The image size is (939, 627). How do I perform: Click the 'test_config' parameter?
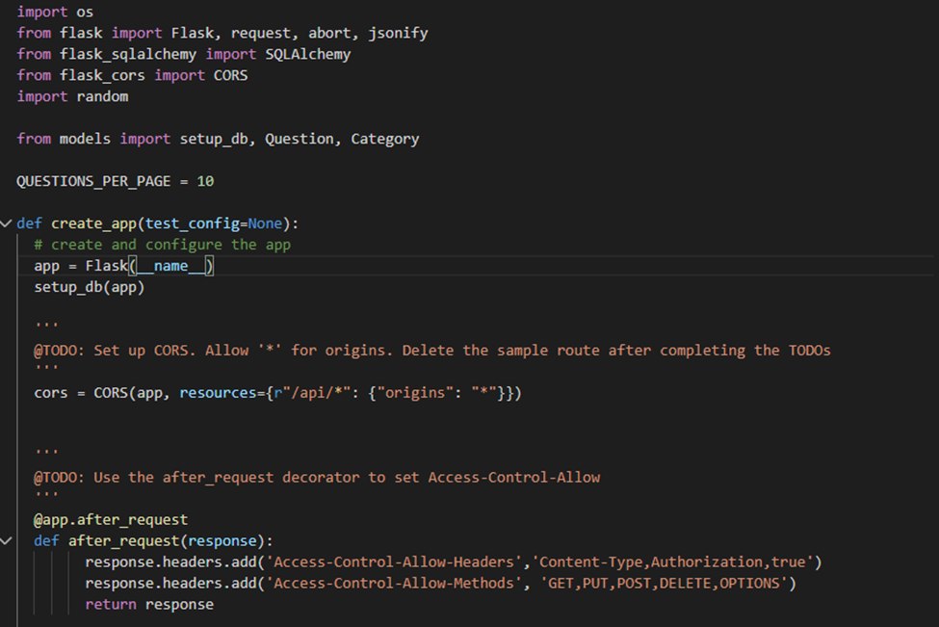coord(193,223)
